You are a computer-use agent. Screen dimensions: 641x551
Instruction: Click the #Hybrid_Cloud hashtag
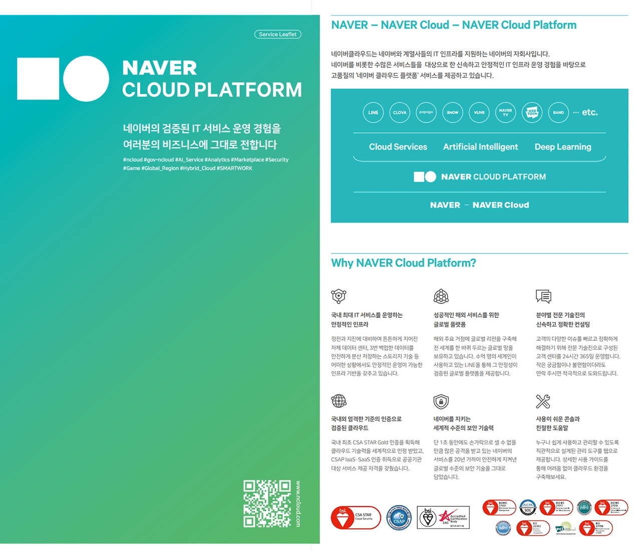(198, 168)
